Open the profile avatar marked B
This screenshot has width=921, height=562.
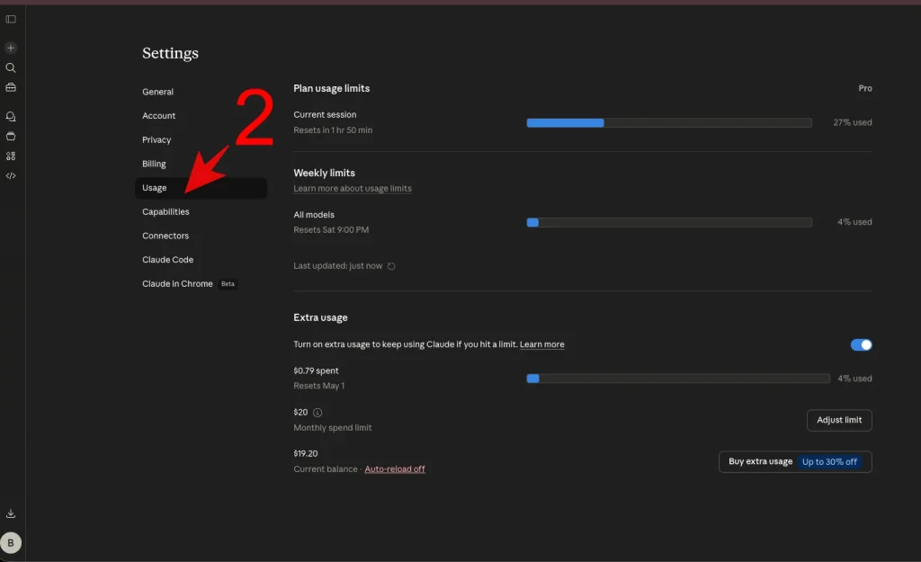12,542
